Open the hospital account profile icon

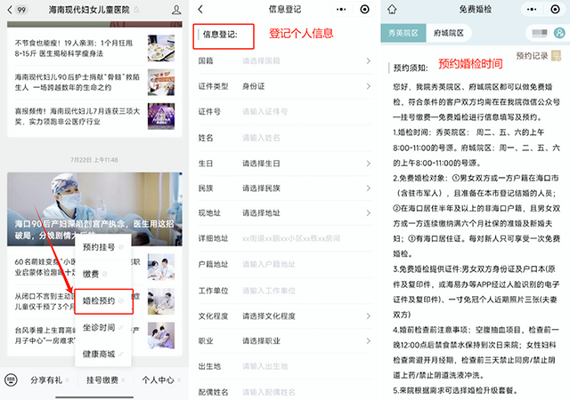pyautogui.click(x=176, y=10)
